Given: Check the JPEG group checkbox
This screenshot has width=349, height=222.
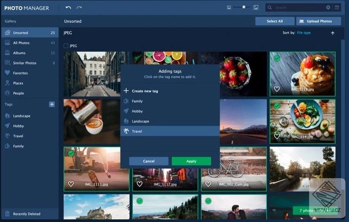Looking at the screenshot, I should click(66, 46).
